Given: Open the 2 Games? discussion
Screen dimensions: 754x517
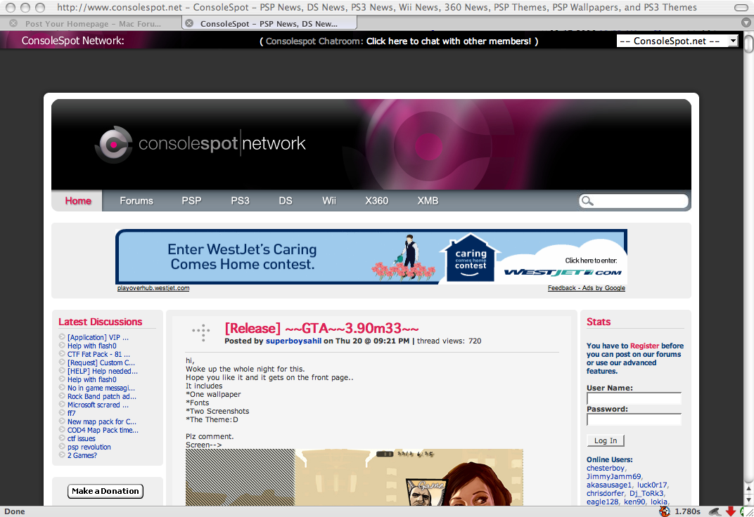Looking at the screenshot, I should pyautogui.click(x=82, y=455).
